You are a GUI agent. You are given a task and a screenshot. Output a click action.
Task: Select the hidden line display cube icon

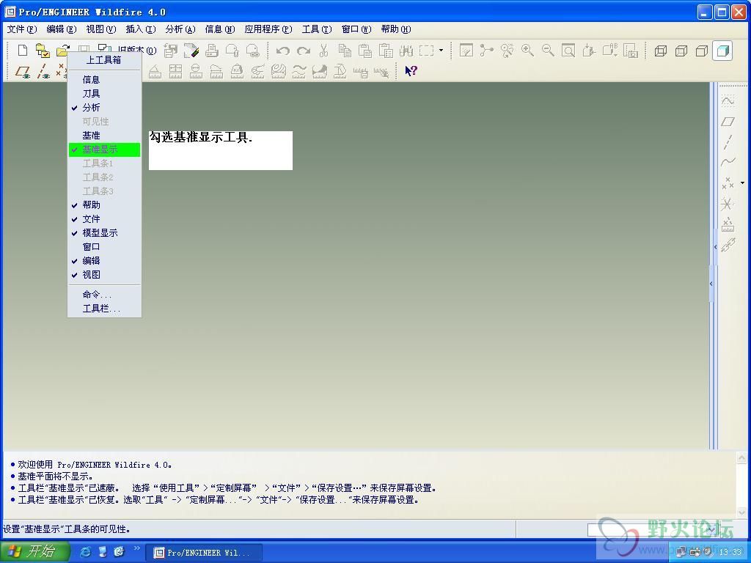[x=681, y=51]
